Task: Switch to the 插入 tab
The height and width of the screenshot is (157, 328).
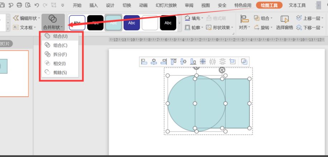Action: 94,5
